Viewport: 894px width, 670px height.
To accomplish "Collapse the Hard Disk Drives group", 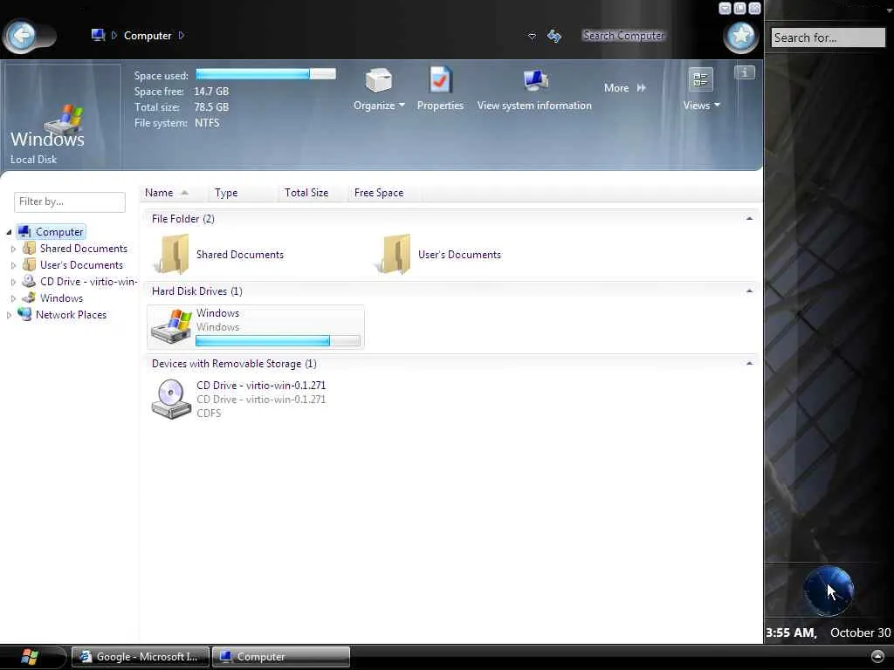I will [x=749, y=291].
